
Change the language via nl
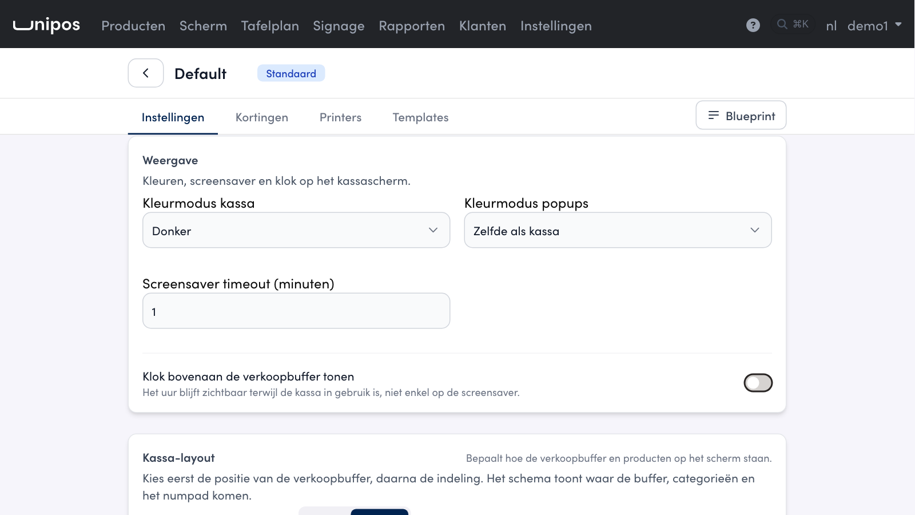pyautogui.click(x=832, y=26)
